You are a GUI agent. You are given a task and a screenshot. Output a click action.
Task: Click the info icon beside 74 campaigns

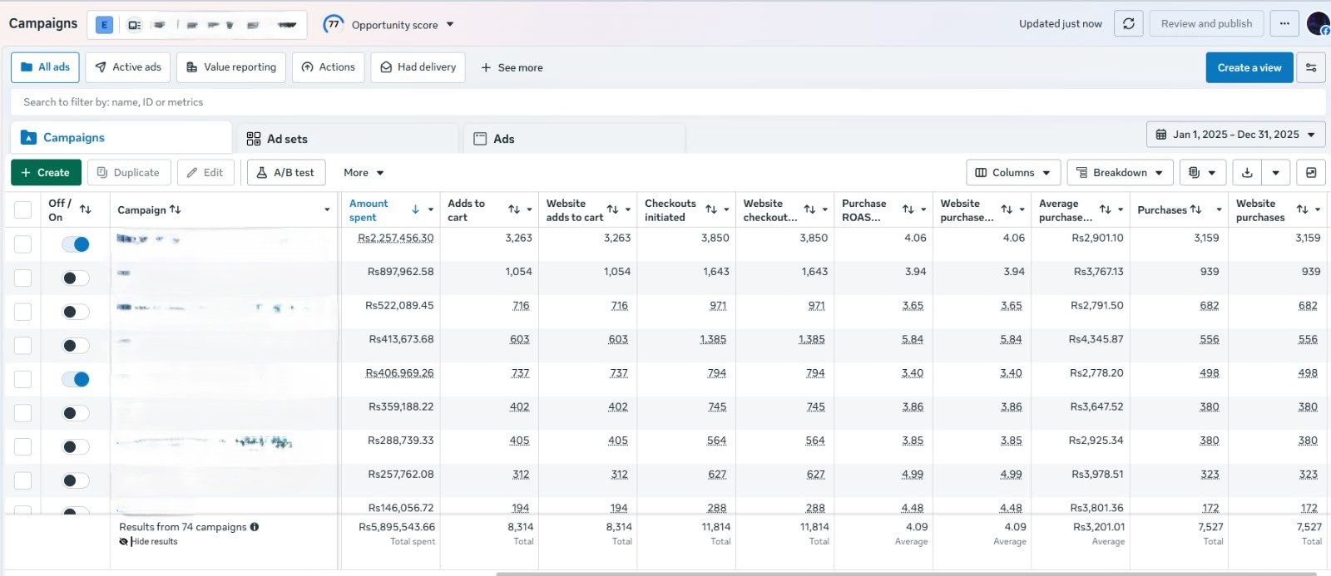click(255, 527)
